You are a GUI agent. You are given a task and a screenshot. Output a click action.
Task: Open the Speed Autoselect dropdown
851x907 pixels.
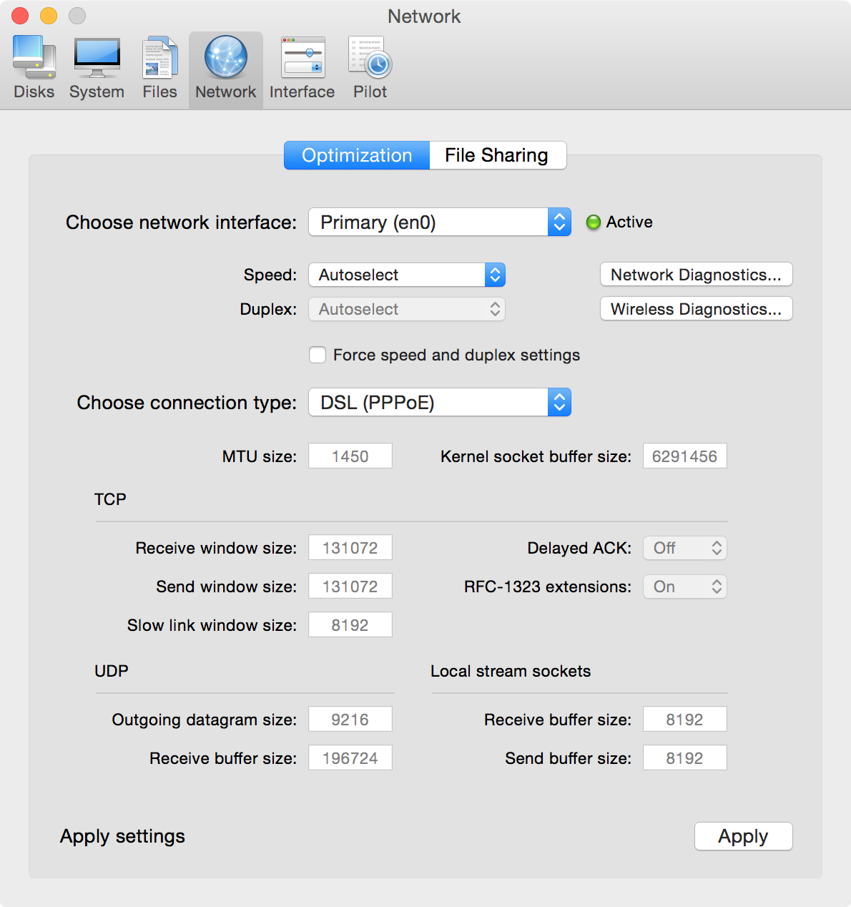click(407, 275)
